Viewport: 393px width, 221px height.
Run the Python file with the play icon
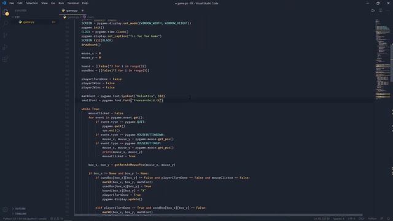tap(373, 10)
